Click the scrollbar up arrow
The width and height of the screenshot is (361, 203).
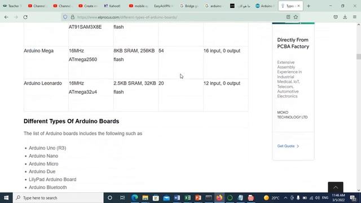(x=359, y=24)
